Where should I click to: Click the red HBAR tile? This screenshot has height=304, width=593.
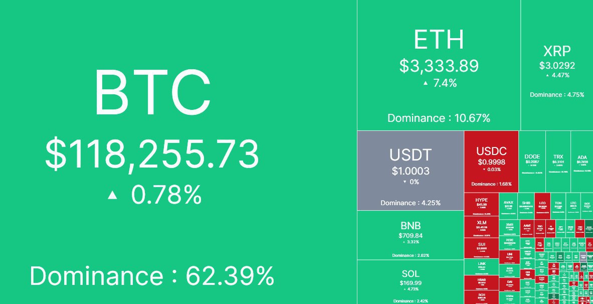pyautogui.click(x=481, y=283)
